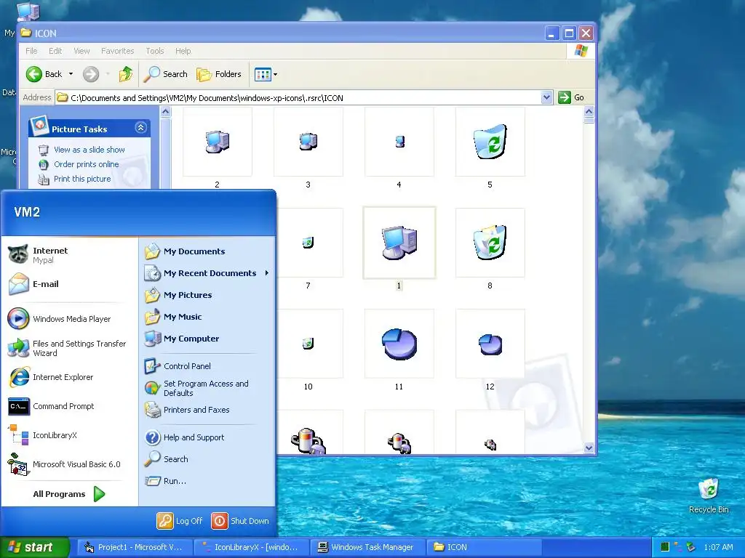Click the 1:07 AM clock
Viewport: 745px width, 558px height.
coord(718,547)
